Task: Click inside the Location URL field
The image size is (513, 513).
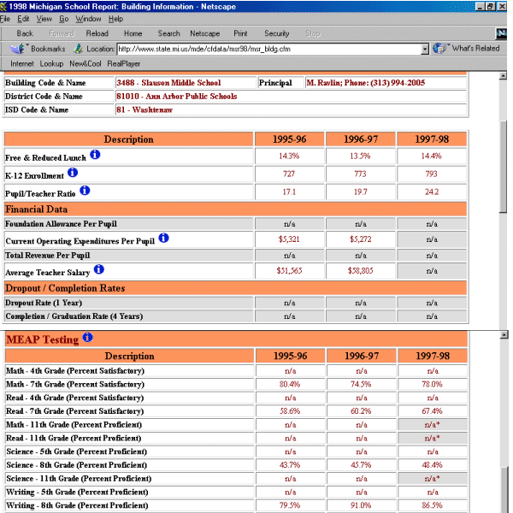Action: [x=265, y=49]
